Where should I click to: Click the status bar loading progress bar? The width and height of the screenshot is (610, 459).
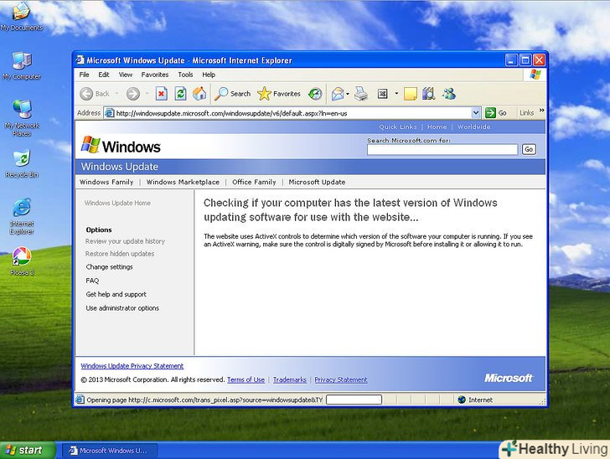pyautogui.click(x=354, y=400)
